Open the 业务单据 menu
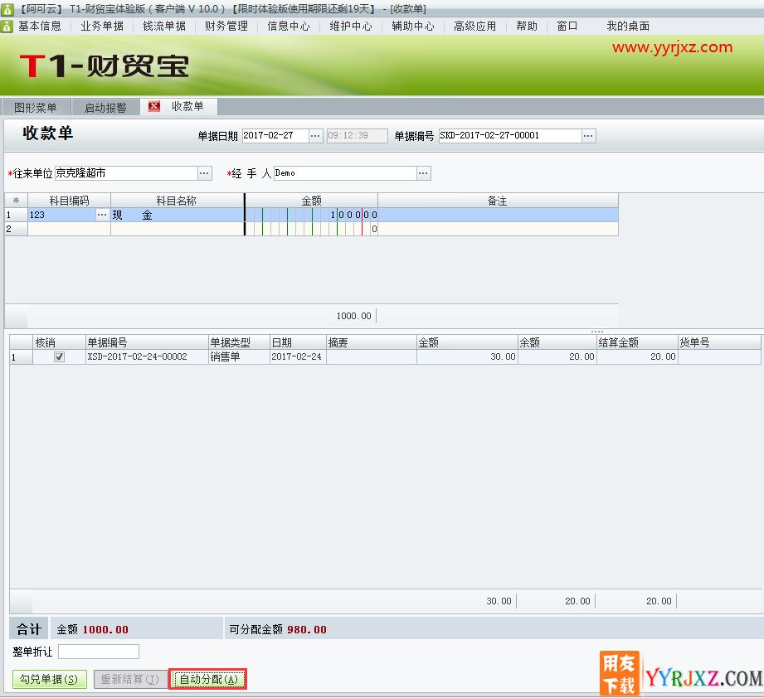The width and height of the screenshot is (764, 698). click(102, 26)
